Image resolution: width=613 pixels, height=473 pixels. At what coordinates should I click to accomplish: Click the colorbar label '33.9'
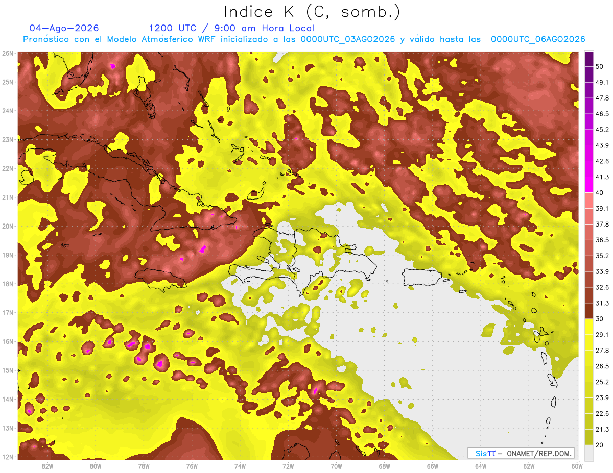point(602,271)
